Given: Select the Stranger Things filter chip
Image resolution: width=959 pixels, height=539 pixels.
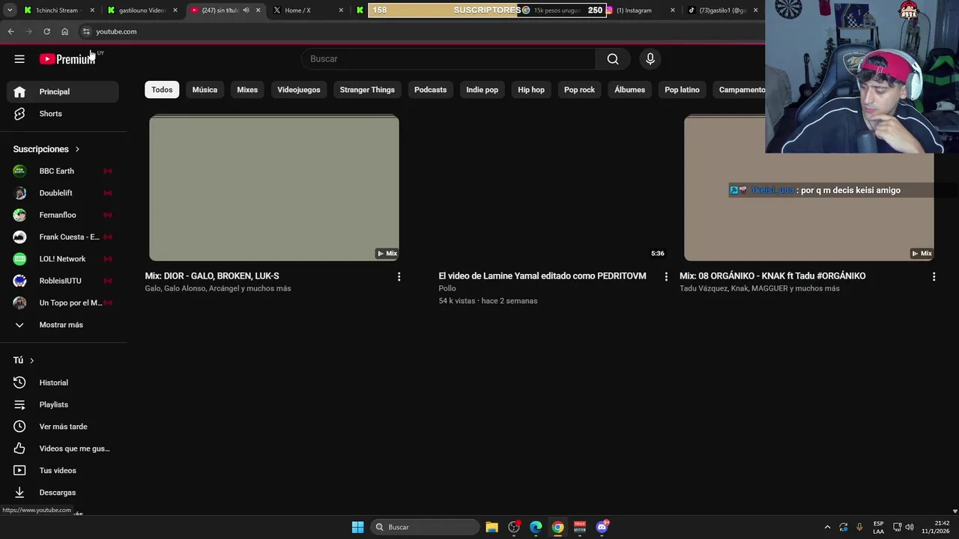Looking at the screenshot, I should click(367, 90).
